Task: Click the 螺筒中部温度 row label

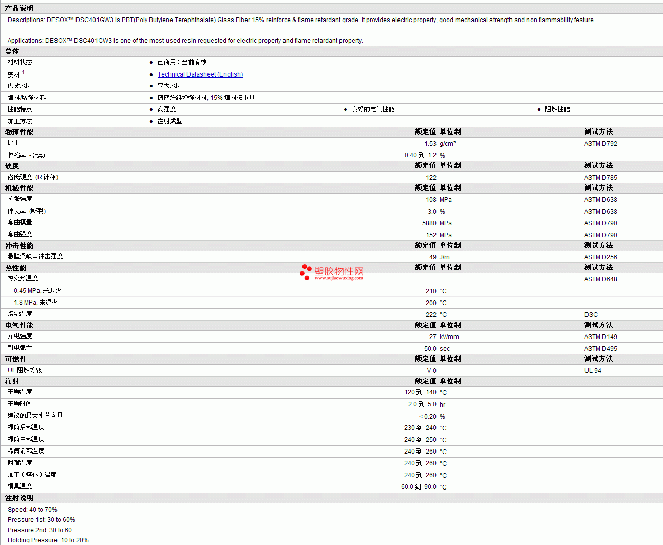Action: [26, 439]
